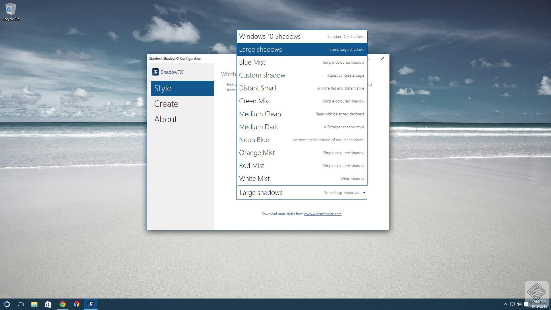The width and height of the screenshot is (551, 310).
Task: Close the ShadowFX Configuration window
Action: point(383,58)
